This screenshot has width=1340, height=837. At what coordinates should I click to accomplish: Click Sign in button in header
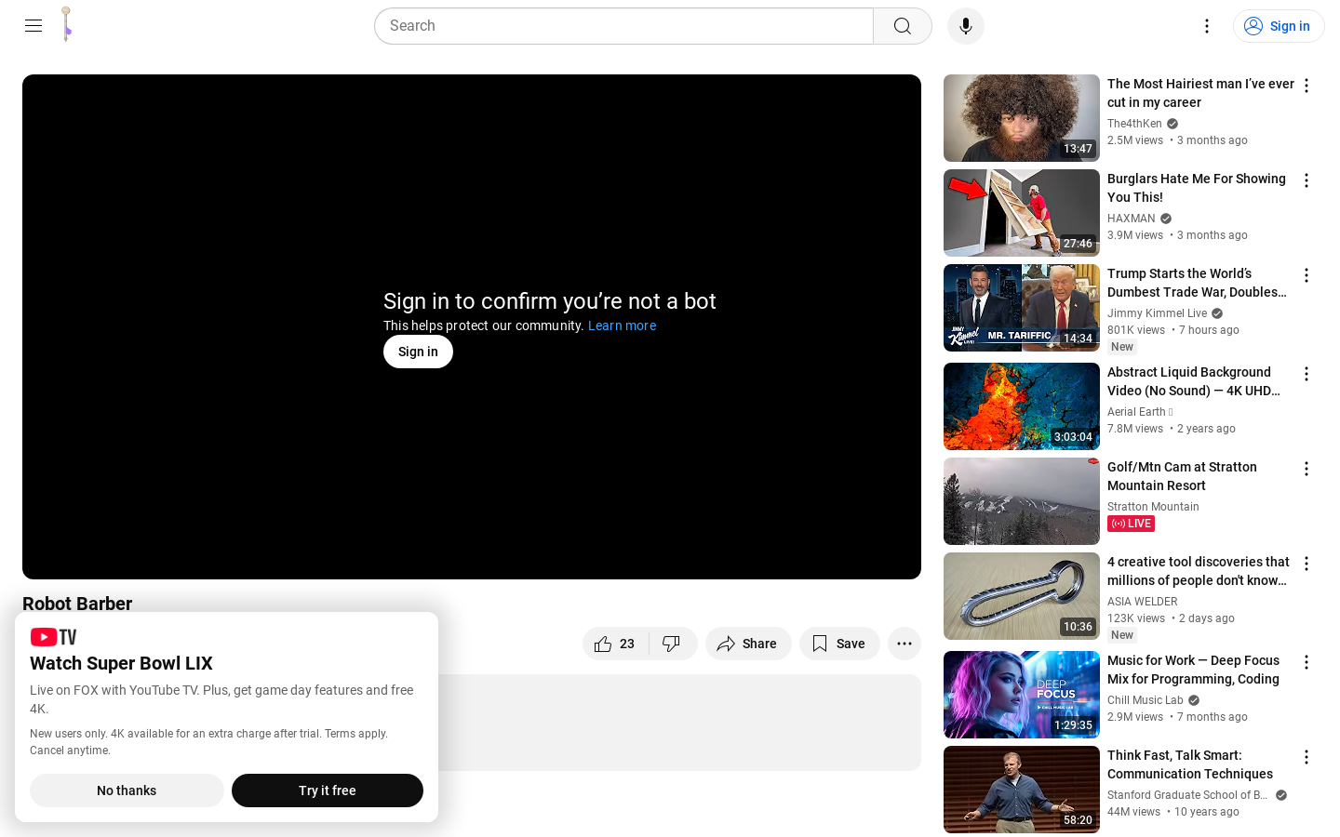click(x=1279, y=26)
